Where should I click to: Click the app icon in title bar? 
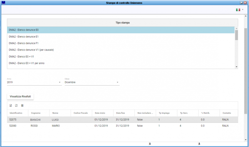pyautogui.click(x=3, y=2)
